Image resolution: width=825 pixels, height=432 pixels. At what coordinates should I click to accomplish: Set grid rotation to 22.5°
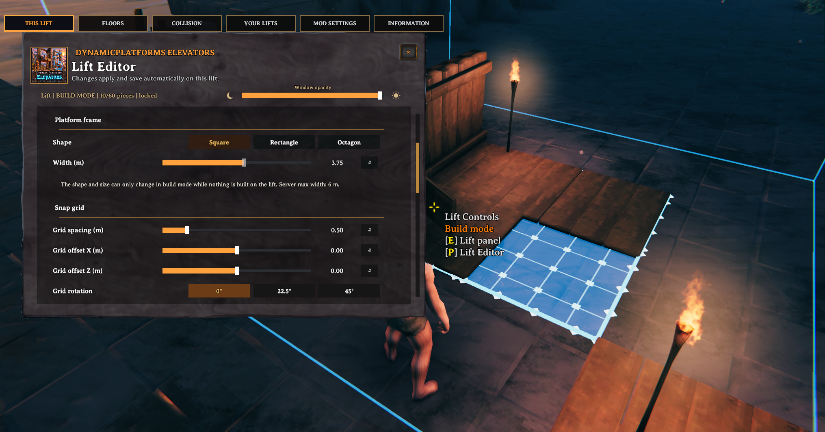tap(284, 291)
